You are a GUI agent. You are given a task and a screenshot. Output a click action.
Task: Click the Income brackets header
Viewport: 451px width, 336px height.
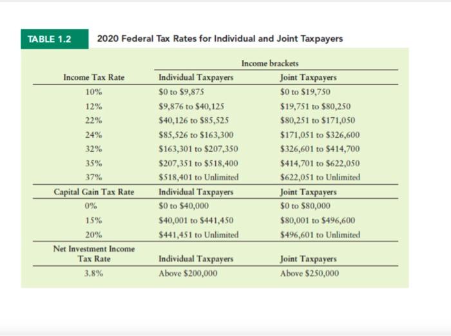tap(270, 63)
